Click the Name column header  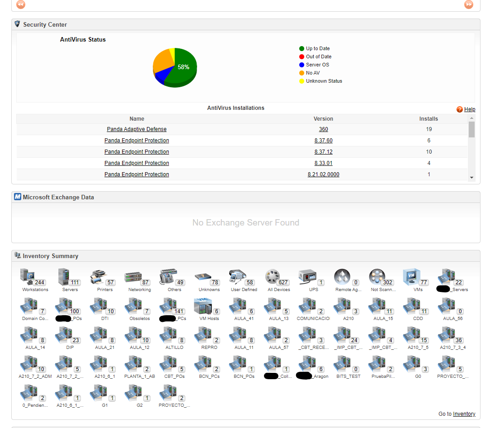point(137,119)
